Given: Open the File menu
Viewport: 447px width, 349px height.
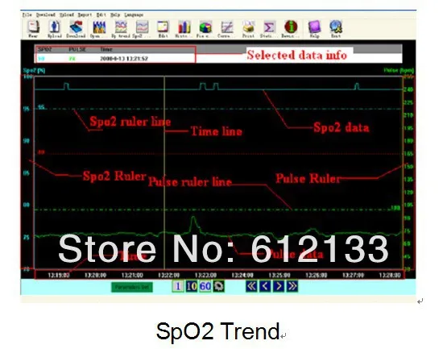Looking at the screenshot, I should 27,15.
